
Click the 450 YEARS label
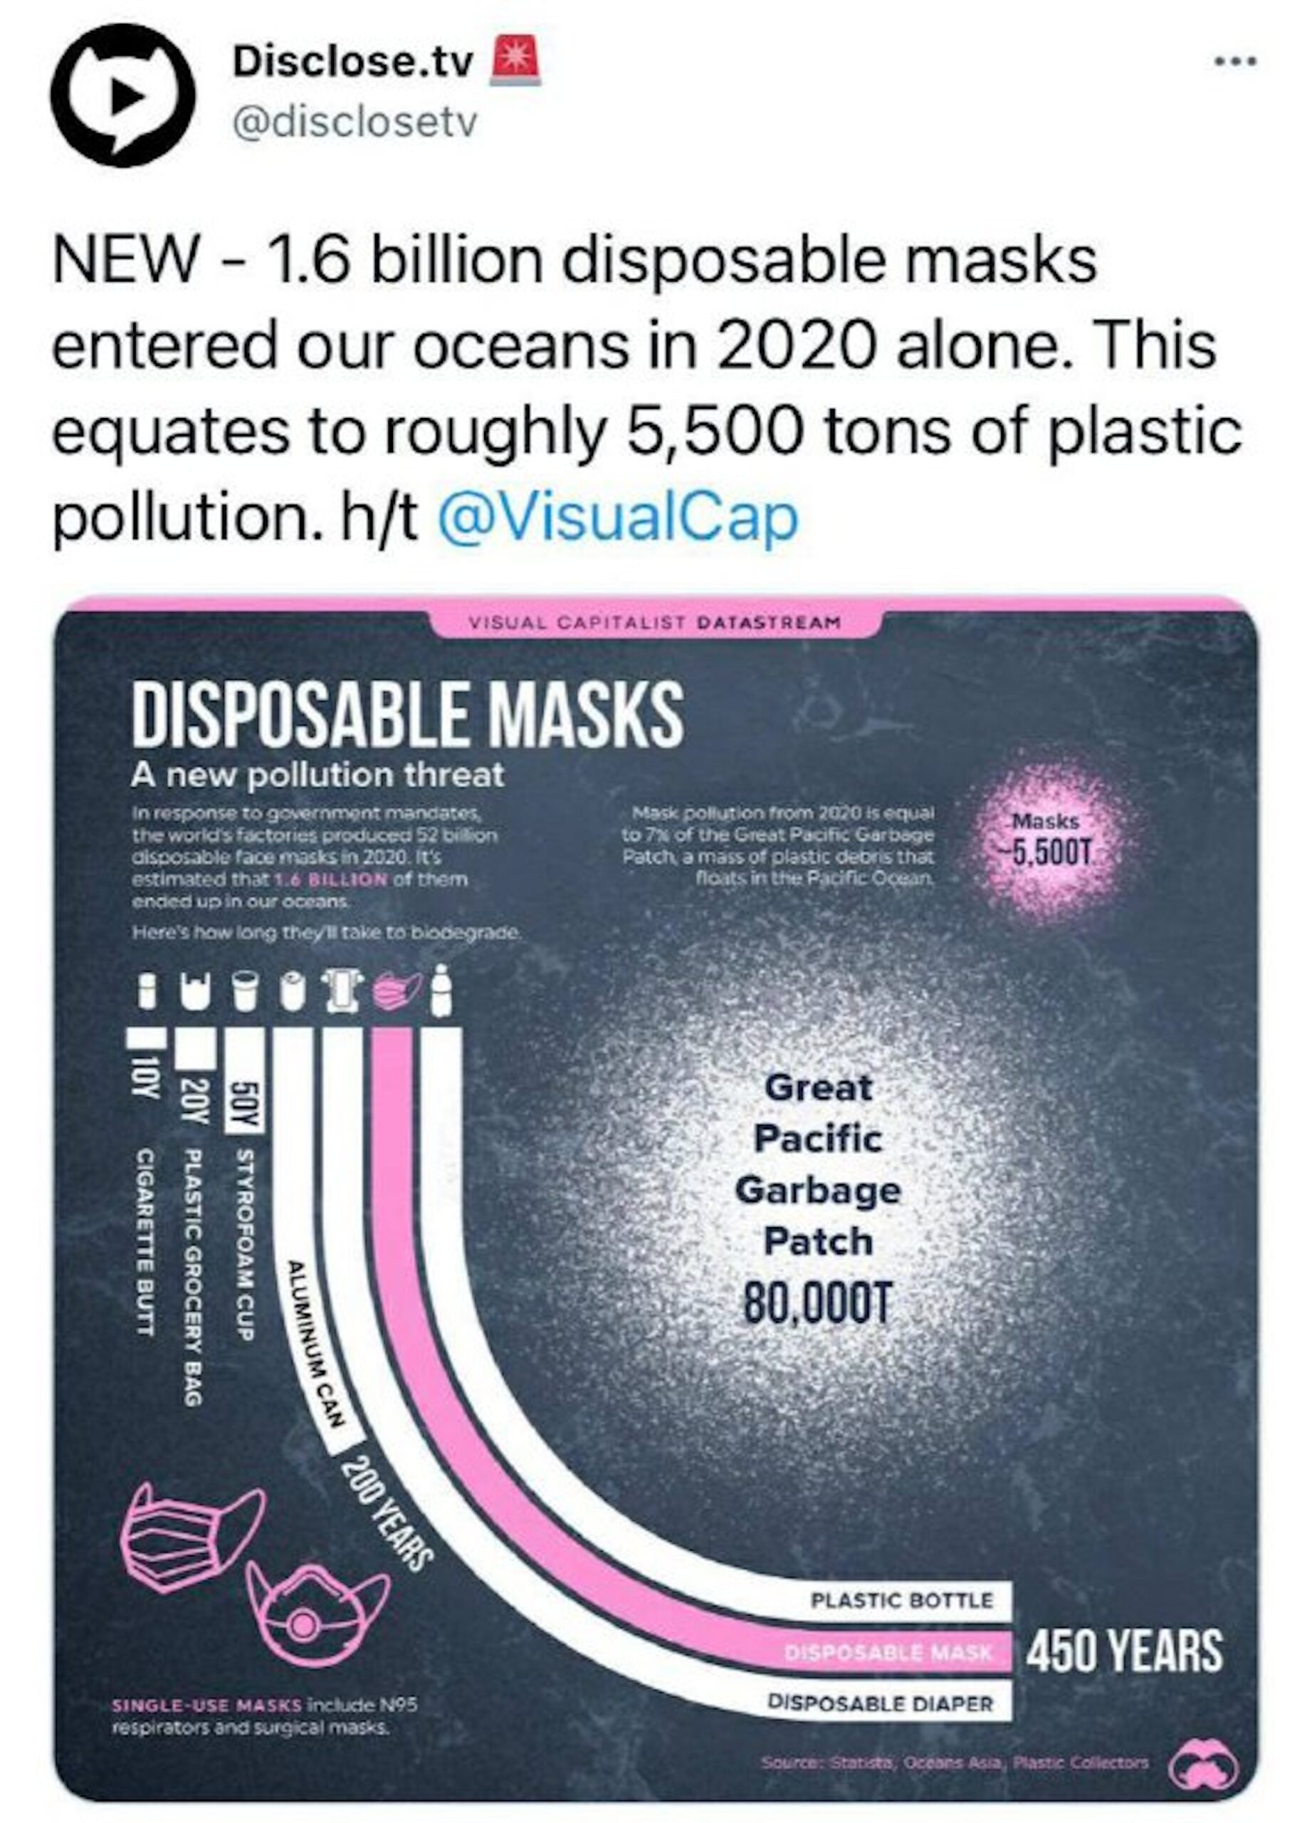point(1125,1651)
